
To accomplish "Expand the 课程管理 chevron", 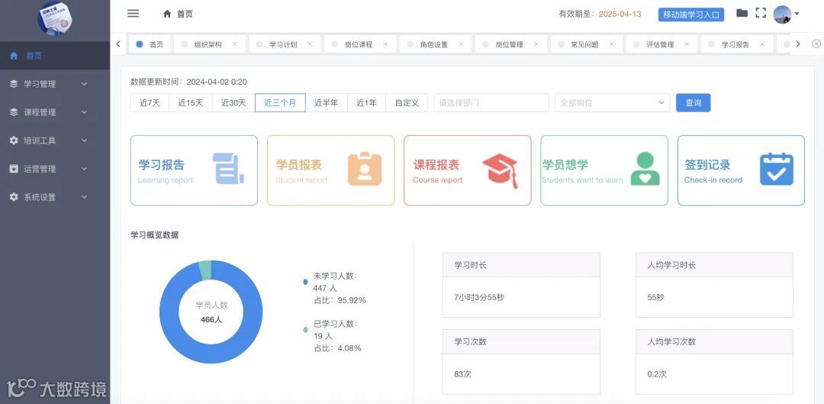I will click(x=84, y=112).
